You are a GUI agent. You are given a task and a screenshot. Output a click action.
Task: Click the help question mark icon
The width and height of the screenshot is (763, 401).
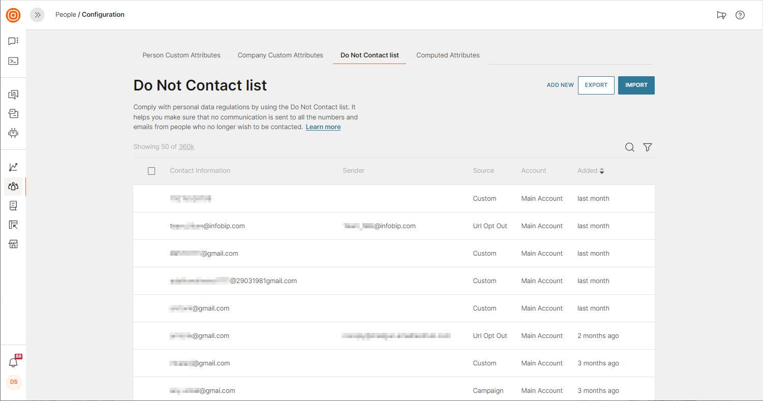click(740, 15)
